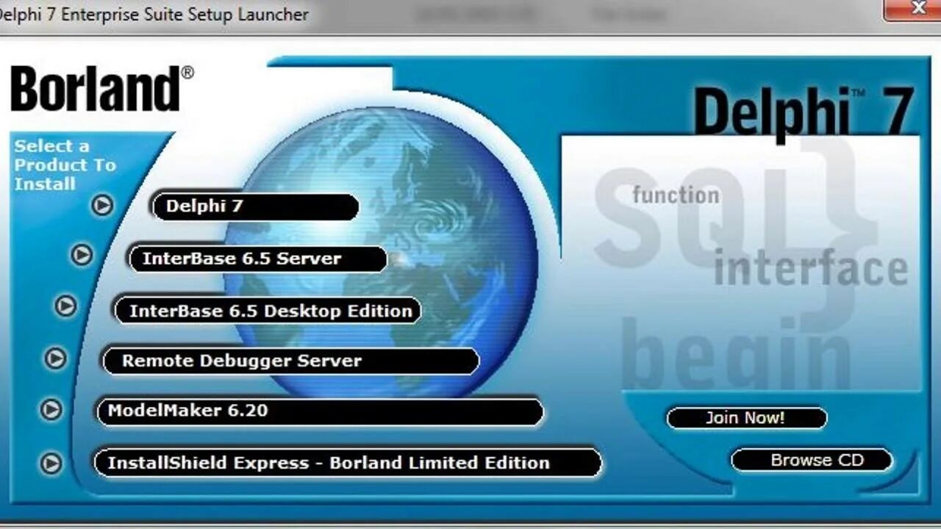Click the arrow icon beside InterBase 6.5 Server
941x529 pixels.
(82, 255)
